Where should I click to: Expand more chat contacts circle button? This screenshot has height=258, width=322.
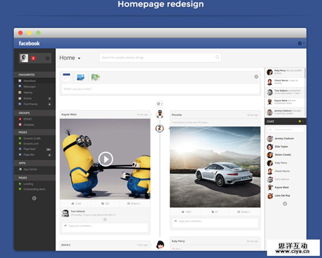pos(285,204)
